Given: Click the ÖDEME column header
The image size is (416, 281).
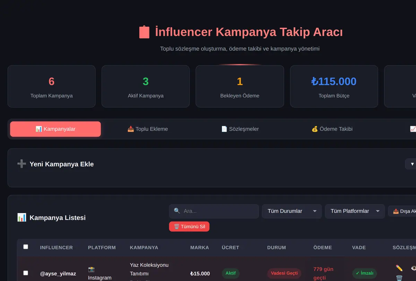Looking at the screenshot, I should 323,247.
